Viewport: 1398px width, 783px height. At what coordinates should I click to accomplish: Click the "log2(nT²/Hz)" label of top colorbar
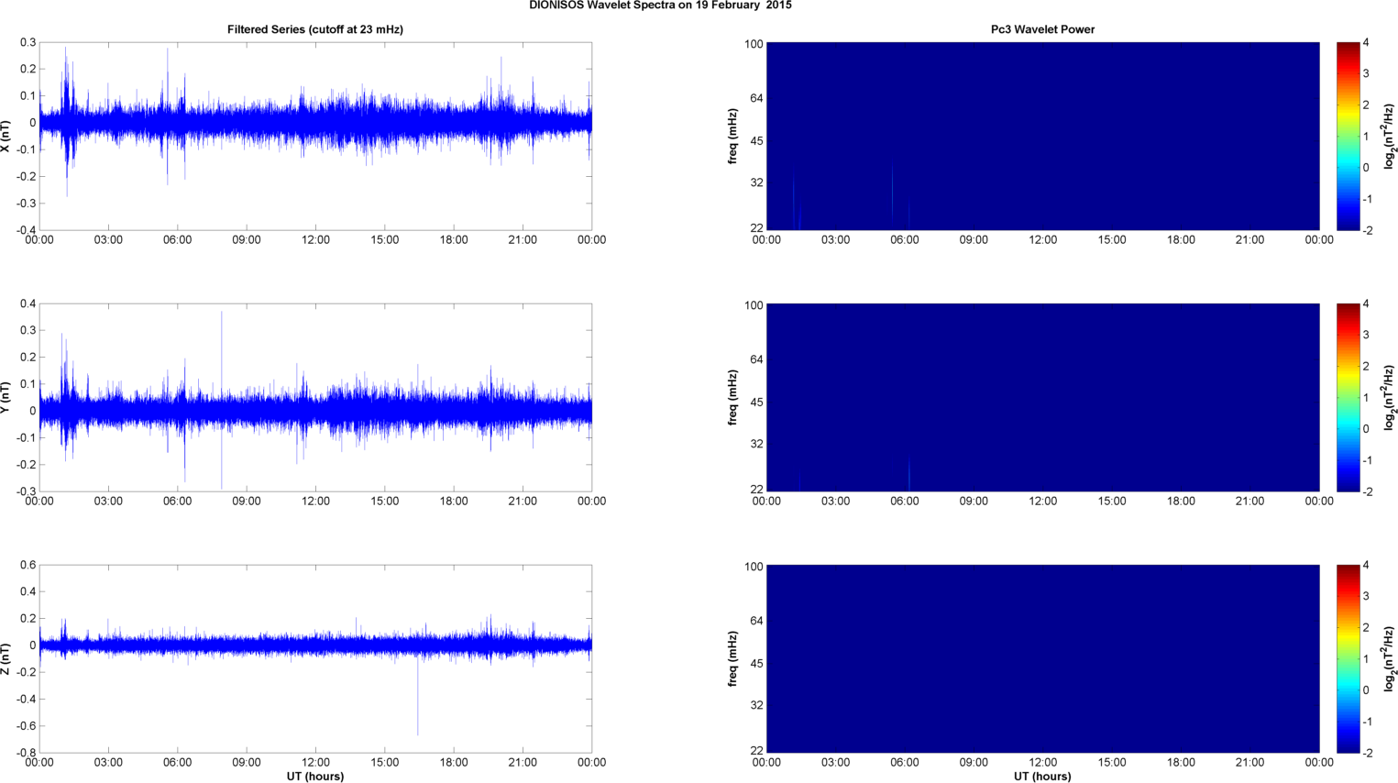(x=1390, y=136)
